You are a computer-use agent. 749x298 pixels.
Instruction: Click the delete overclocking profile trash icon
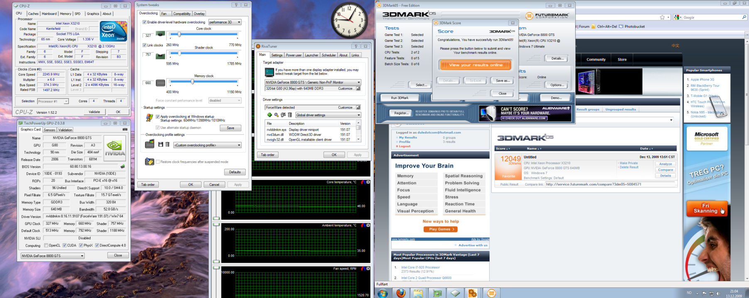tap(167, 145)
